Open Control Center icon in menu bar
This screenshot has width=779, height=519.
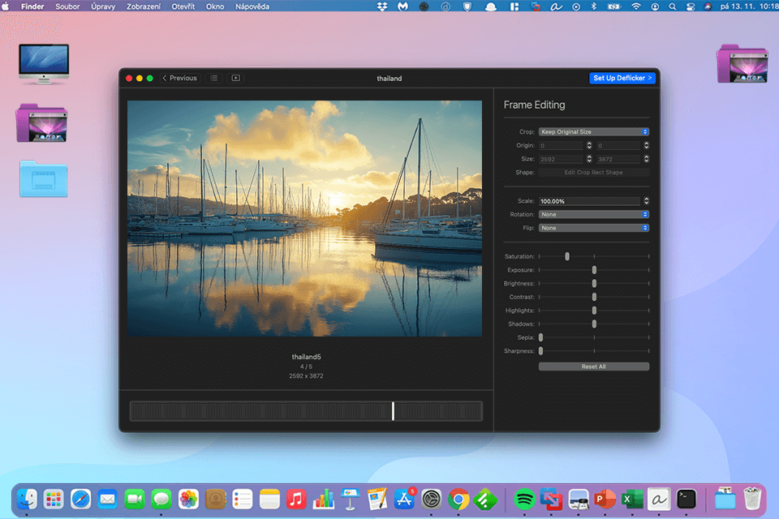(x=690, y=6)
